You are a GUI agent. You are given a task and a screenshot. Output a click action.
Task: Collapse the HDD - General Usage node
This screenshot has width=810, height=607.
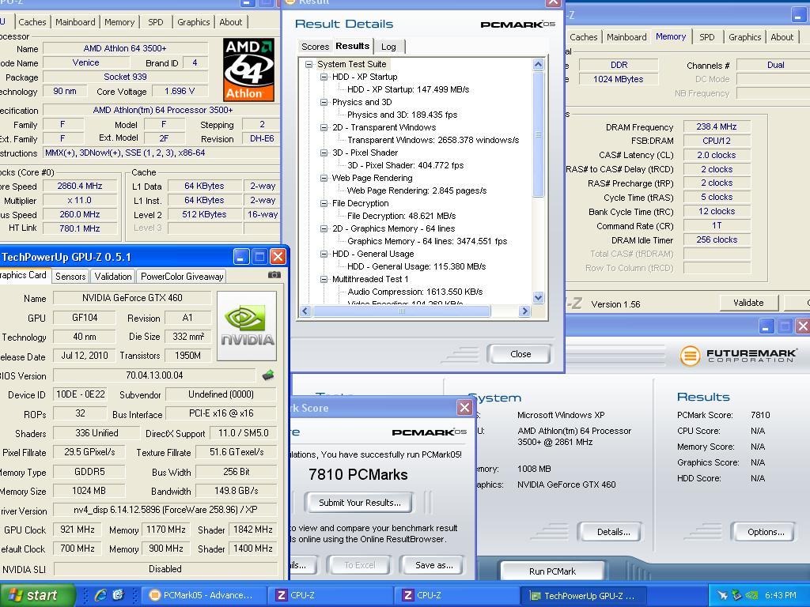click(324, 254)
